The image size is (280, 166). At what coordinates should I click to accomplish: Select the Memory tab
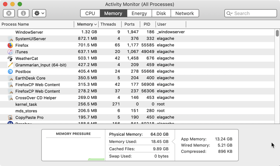[x=113, y=13]
